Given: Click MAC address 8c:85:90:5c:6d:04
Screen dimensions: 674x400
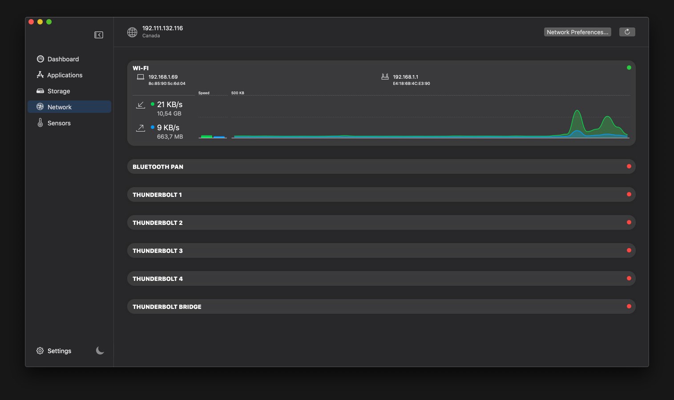Looking at the screenshot, I should [167, 84].
